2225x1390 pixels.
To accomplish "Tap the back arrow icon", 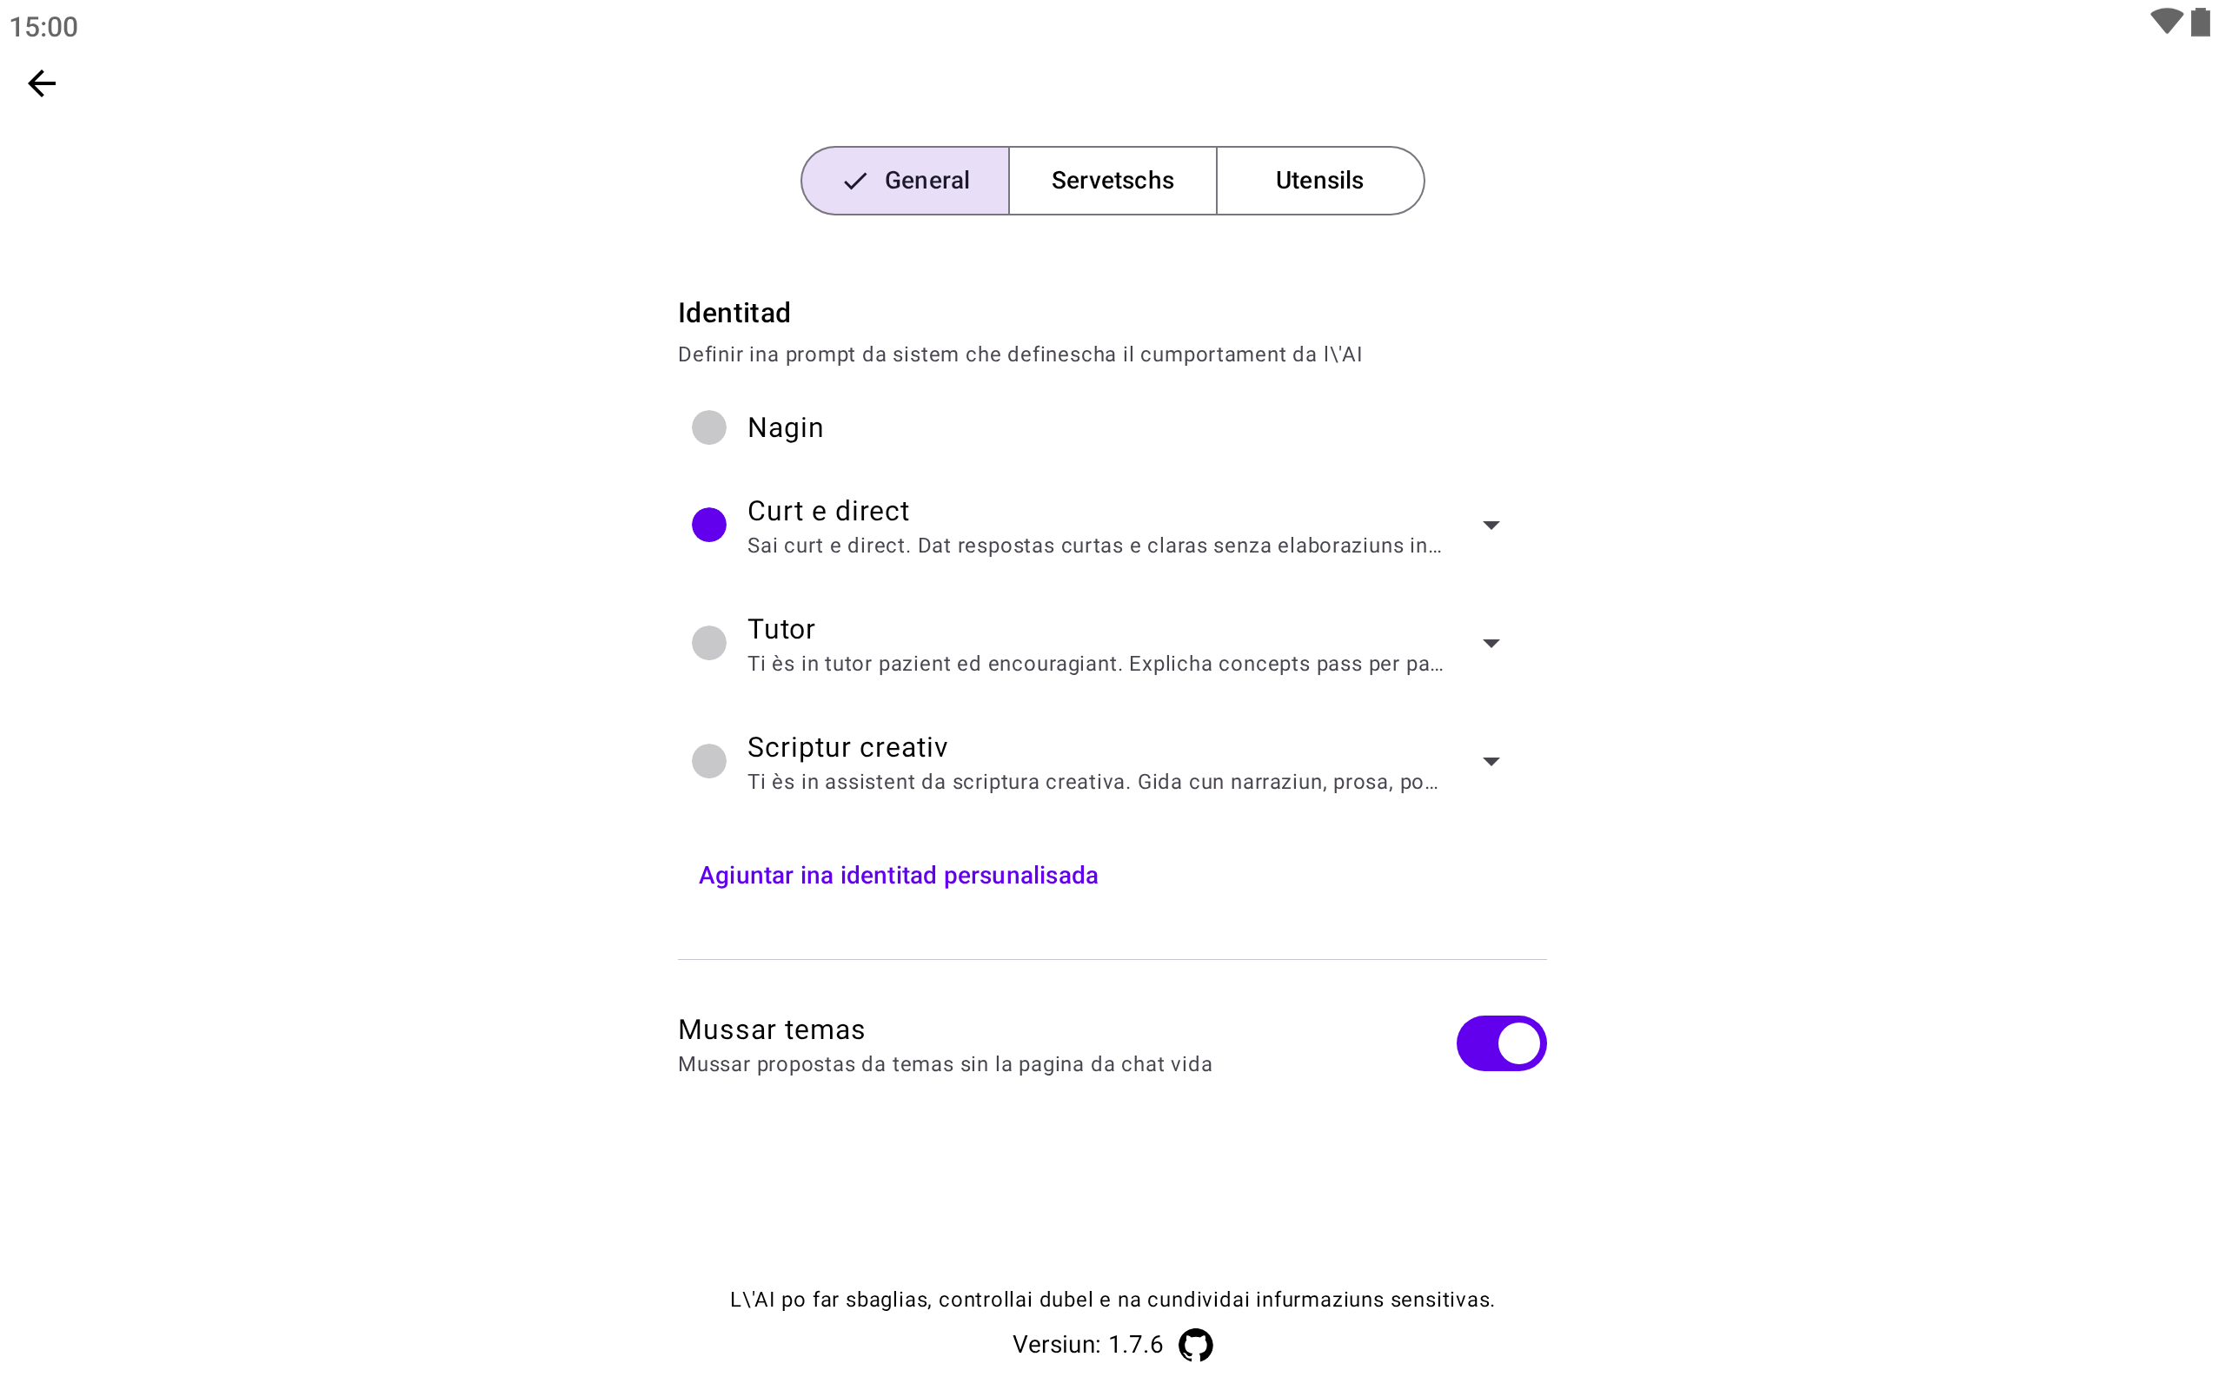I will (42, 83).
